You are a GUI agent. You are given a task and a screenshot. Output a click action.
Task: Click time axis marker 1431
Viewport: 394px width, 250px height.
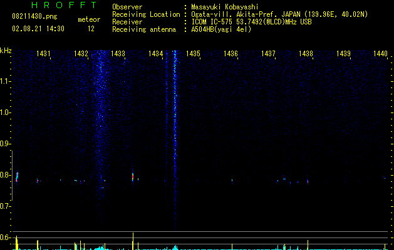[43, 54]
